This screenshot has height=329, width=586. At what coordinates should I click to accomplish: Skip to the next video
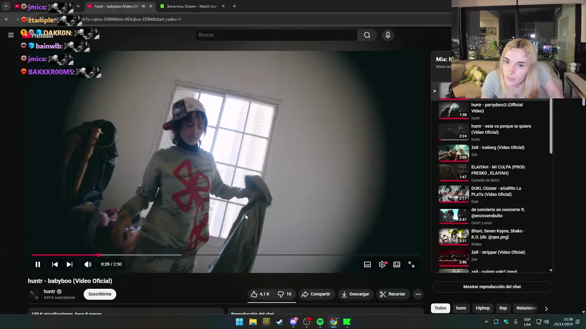click(70, 264)
